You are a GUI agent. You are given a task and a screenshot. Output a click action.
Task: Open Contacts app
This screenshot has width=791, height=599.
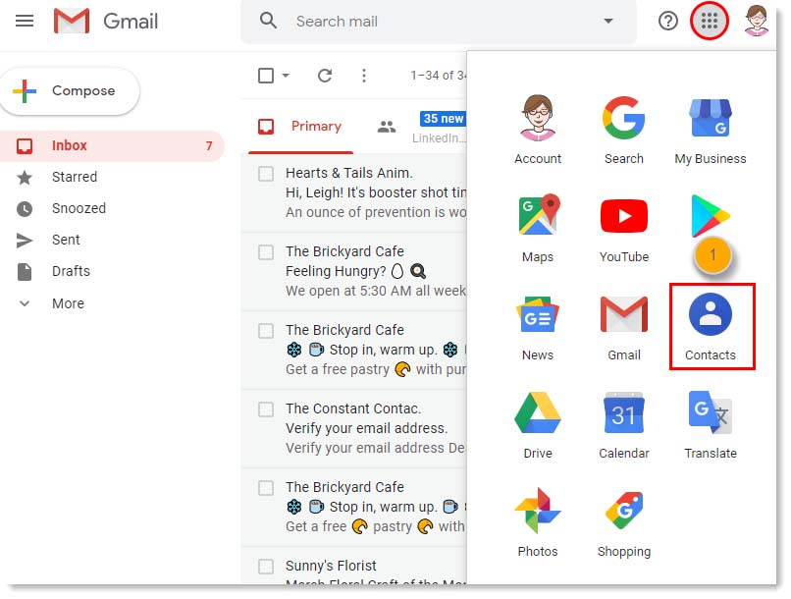coord(711,326)
